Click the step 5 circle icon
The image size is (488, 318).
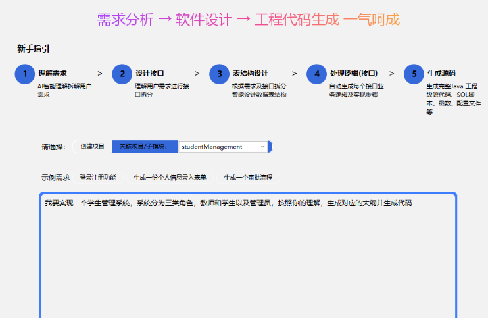414,74
